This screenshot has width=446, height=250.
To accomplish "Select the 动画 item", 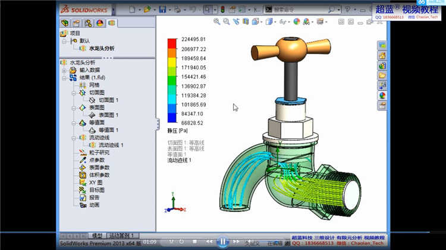I will pos(94,205).
